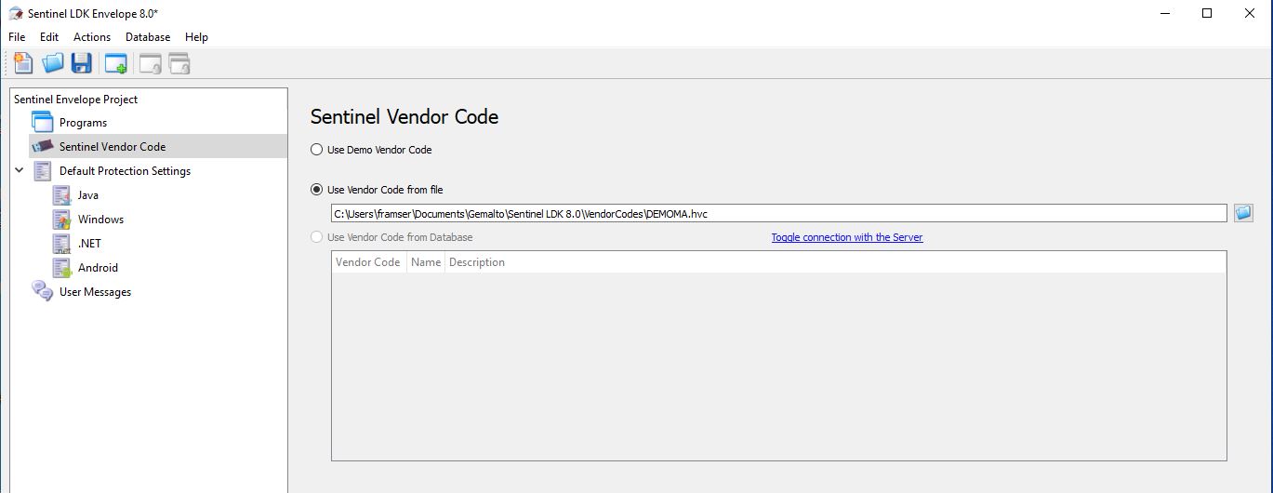This screenshot has height=493, width=1273.
Task: Open the User Messages speech bubbles icon
Action: tap(43, 291)
